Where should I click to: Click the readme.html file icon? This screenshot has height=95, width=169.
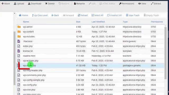point(19,56)
